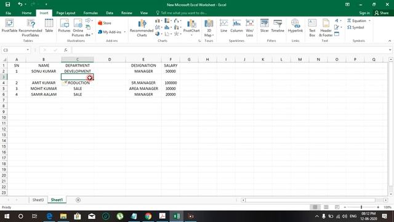This screenshot has height=222, width=394.
Task: Insert Pictures from this device
Action: pyautogui.click(x=64, y=26)
